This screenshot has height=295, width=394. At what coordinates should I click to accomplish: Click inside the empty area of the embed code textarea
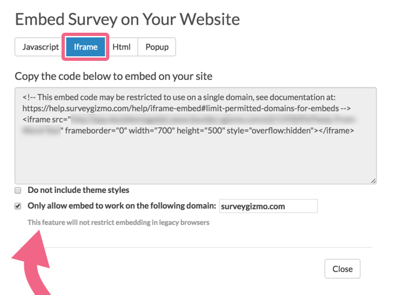point(196,158)
